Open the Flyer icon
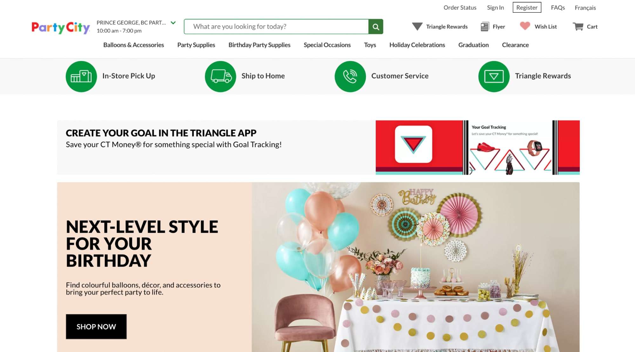This screenshot has height=352, width=635. point(484,27)
